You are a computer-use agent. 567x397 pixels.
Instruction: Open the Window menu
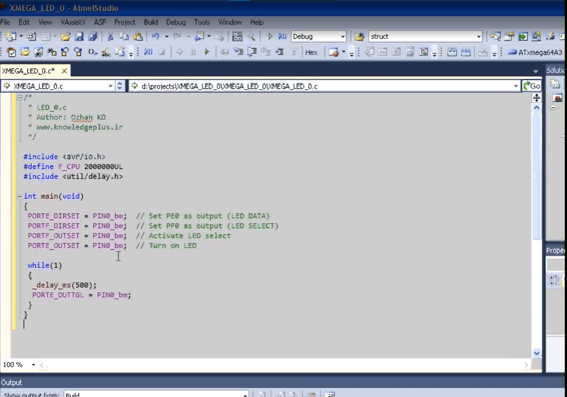[x=230, y=22]
